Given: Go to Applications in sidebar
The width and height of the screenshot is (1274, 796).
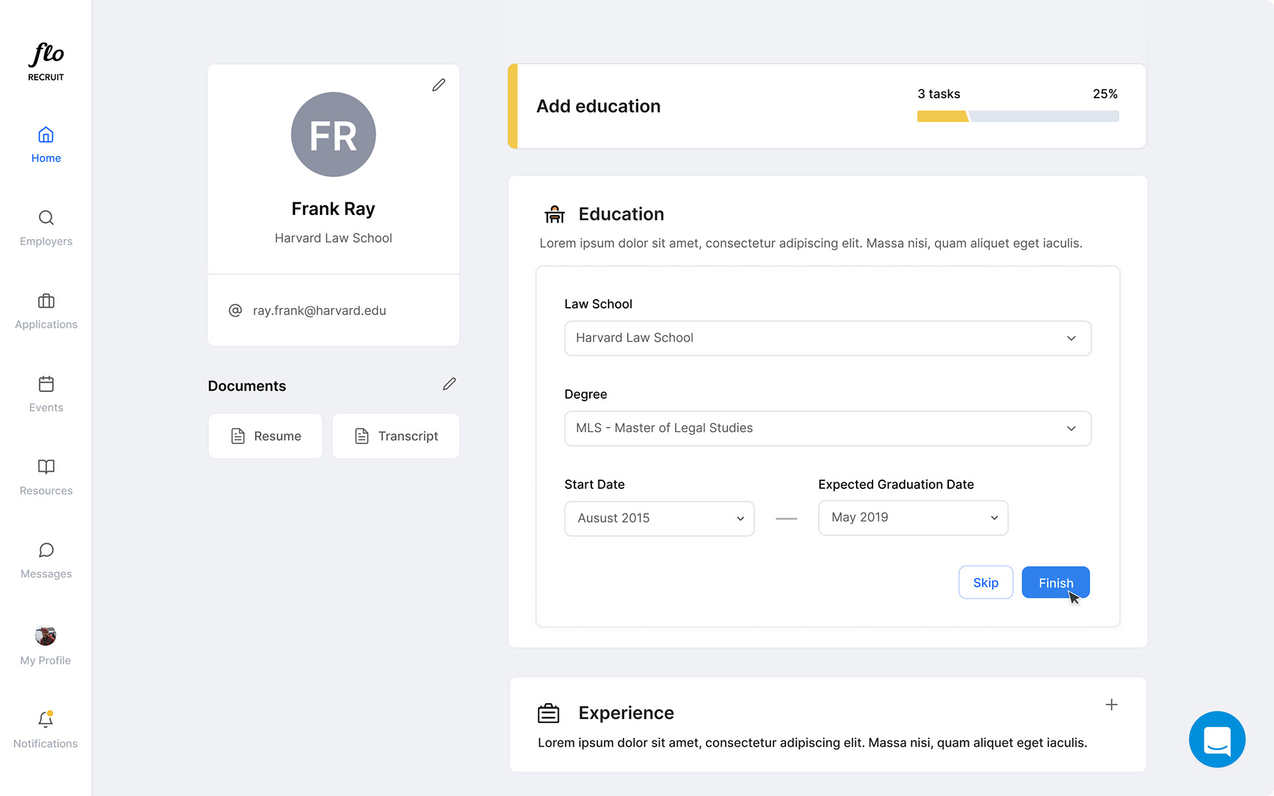Looking at the screenshot, I should (46, 311).
